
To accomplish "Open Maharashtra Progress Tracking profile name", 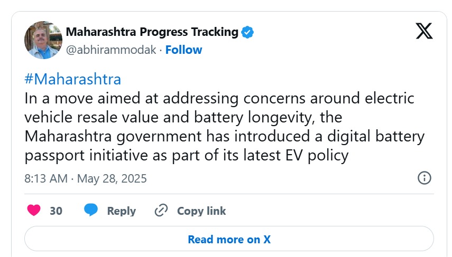I will click(x=152, y=32).
